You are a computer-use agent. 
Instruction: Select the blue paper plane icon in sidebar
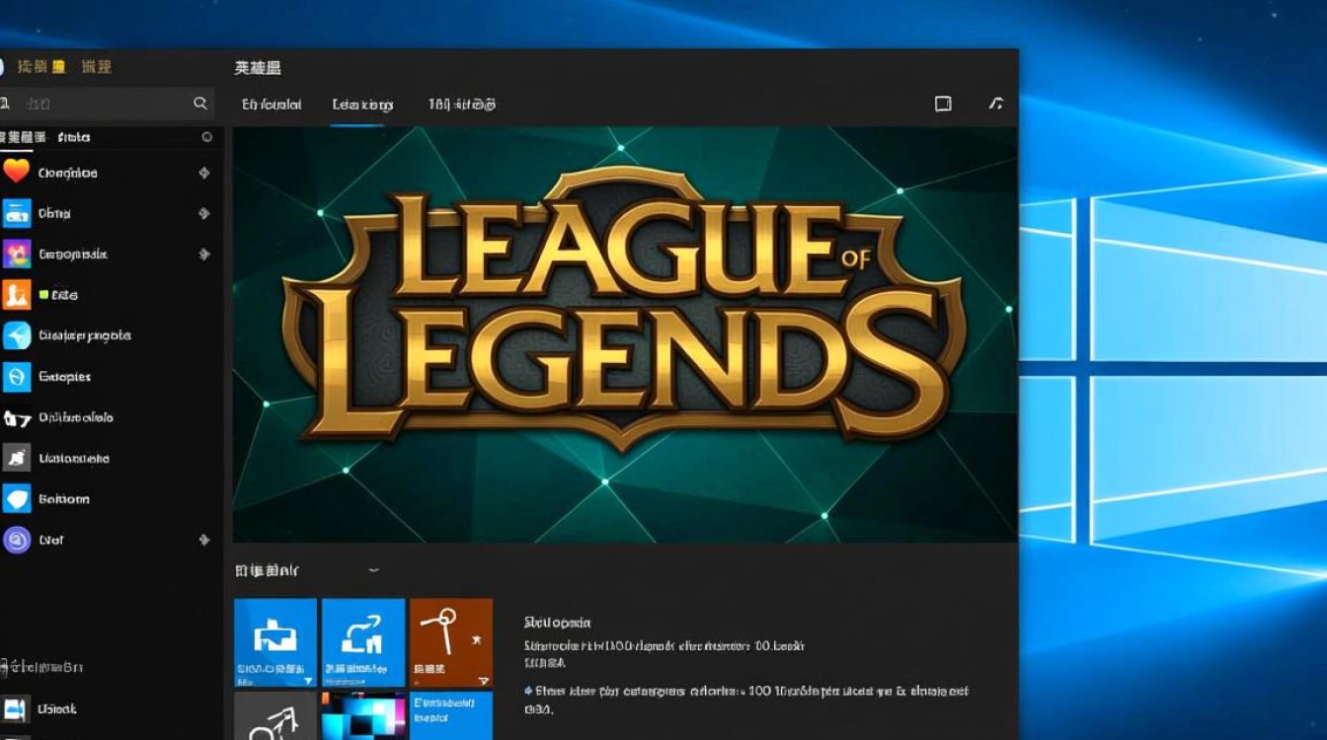tap(18, 335)
